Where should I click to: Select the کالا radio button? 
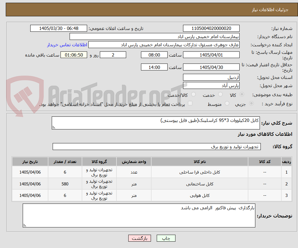point(242,94)
